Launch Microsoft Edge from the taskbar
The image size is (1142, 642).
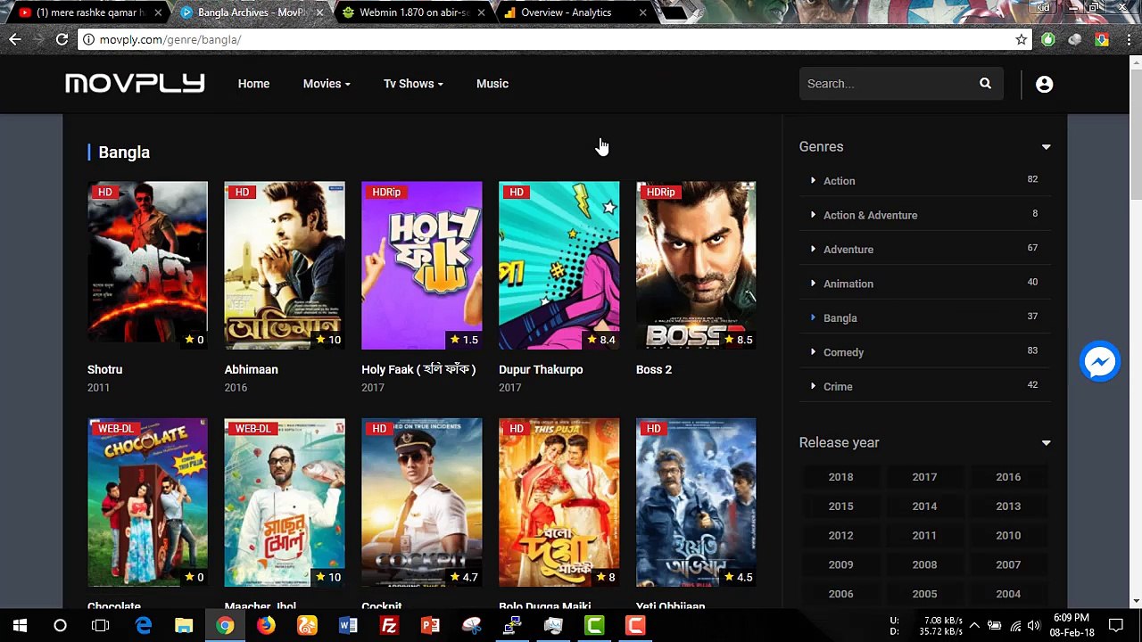click(x=143, y=625)
